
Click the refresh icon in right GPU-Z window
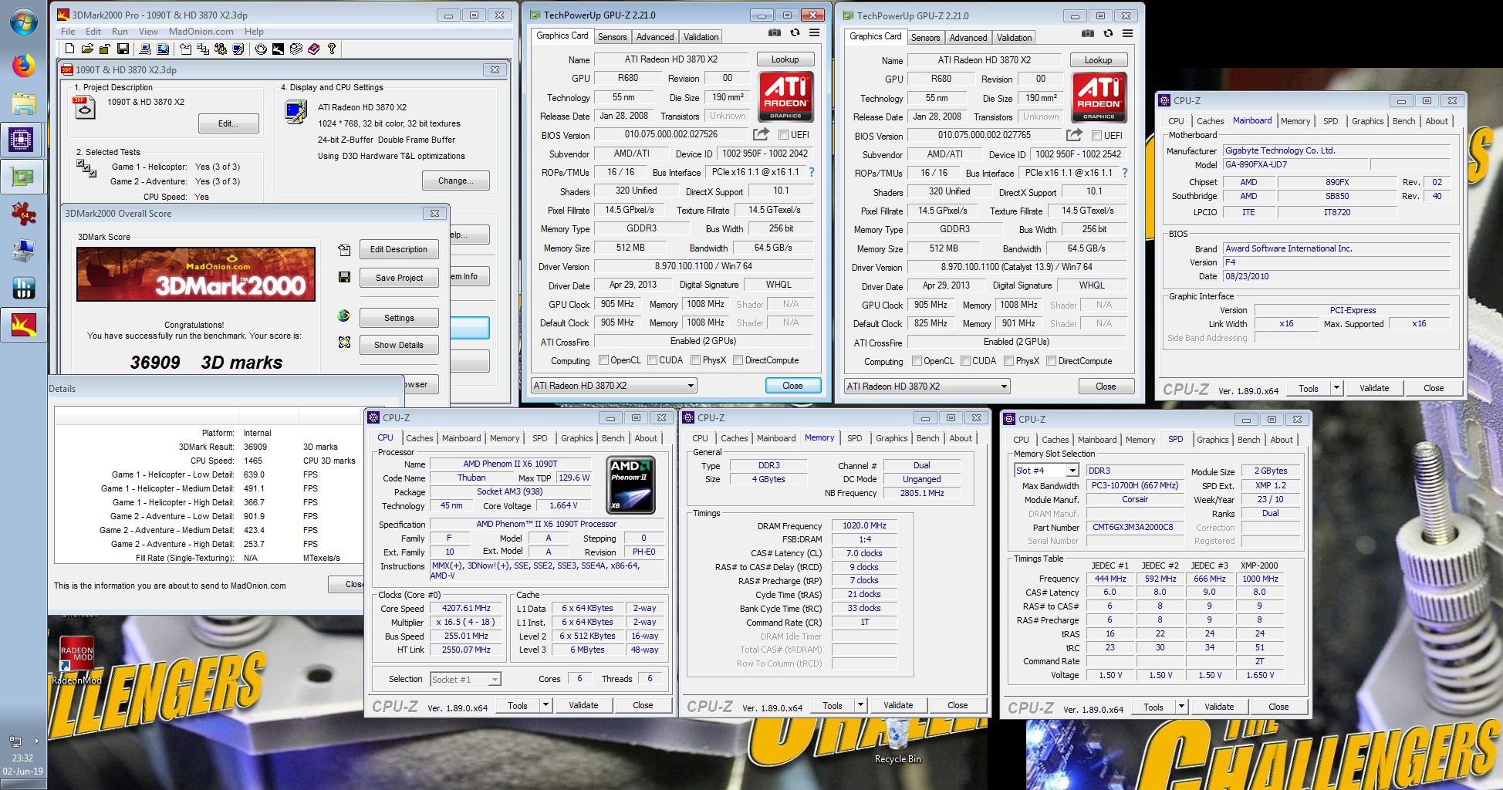click(x=1108, y=33)
